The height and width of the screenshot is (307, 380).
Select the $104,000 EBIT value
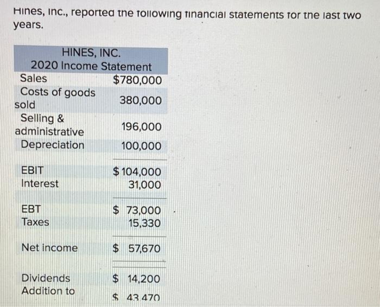[x=137, y=172]
